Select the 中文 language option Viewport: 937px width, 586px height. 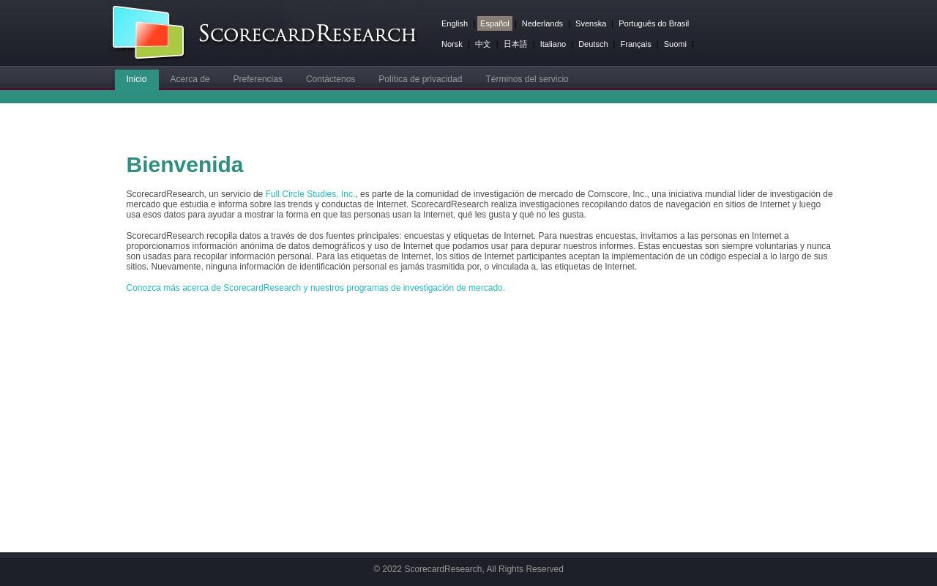tap(482, 44)
